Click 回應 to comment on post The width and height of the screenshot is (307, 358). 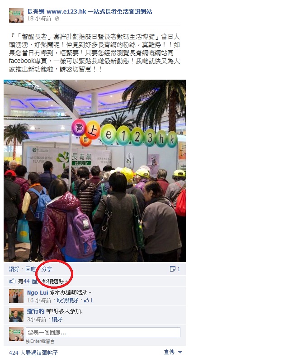click(31, 269)
